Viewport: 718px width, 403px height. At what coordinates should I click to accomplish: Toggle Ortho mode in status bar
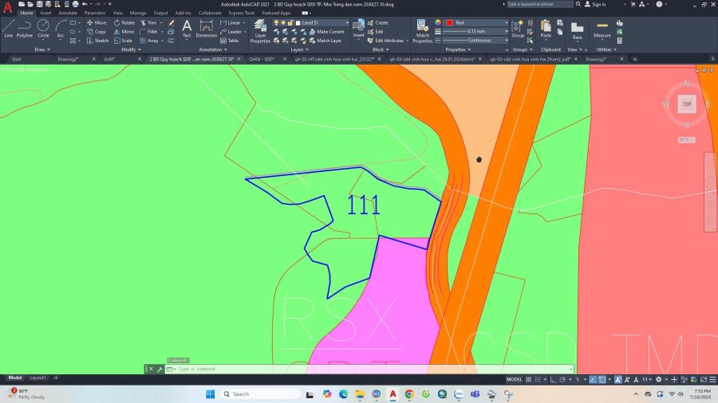(x=554, y=379)
